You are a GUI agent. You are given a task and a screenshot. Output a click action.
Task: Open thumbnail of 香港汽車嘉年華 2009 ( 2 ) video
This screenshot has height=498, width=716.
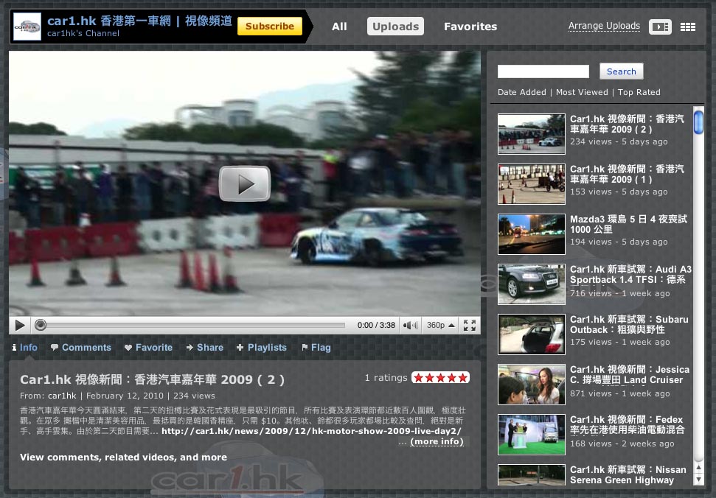[x=532, y=134]
